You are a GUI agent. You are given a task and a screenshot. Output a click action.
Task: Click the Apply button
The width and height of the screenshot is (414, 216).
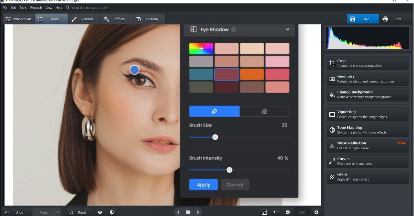click(204, 185)
